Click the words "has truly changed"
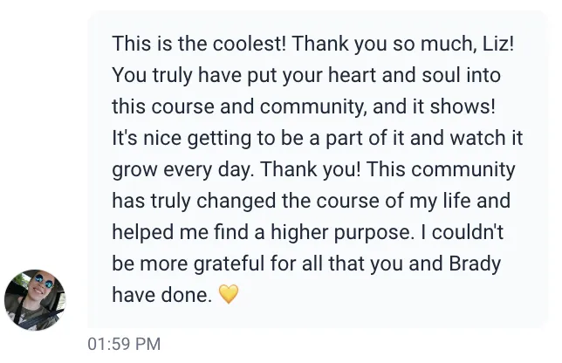The width and height of the screenshot is (562, 363). (x=194, y=201)
